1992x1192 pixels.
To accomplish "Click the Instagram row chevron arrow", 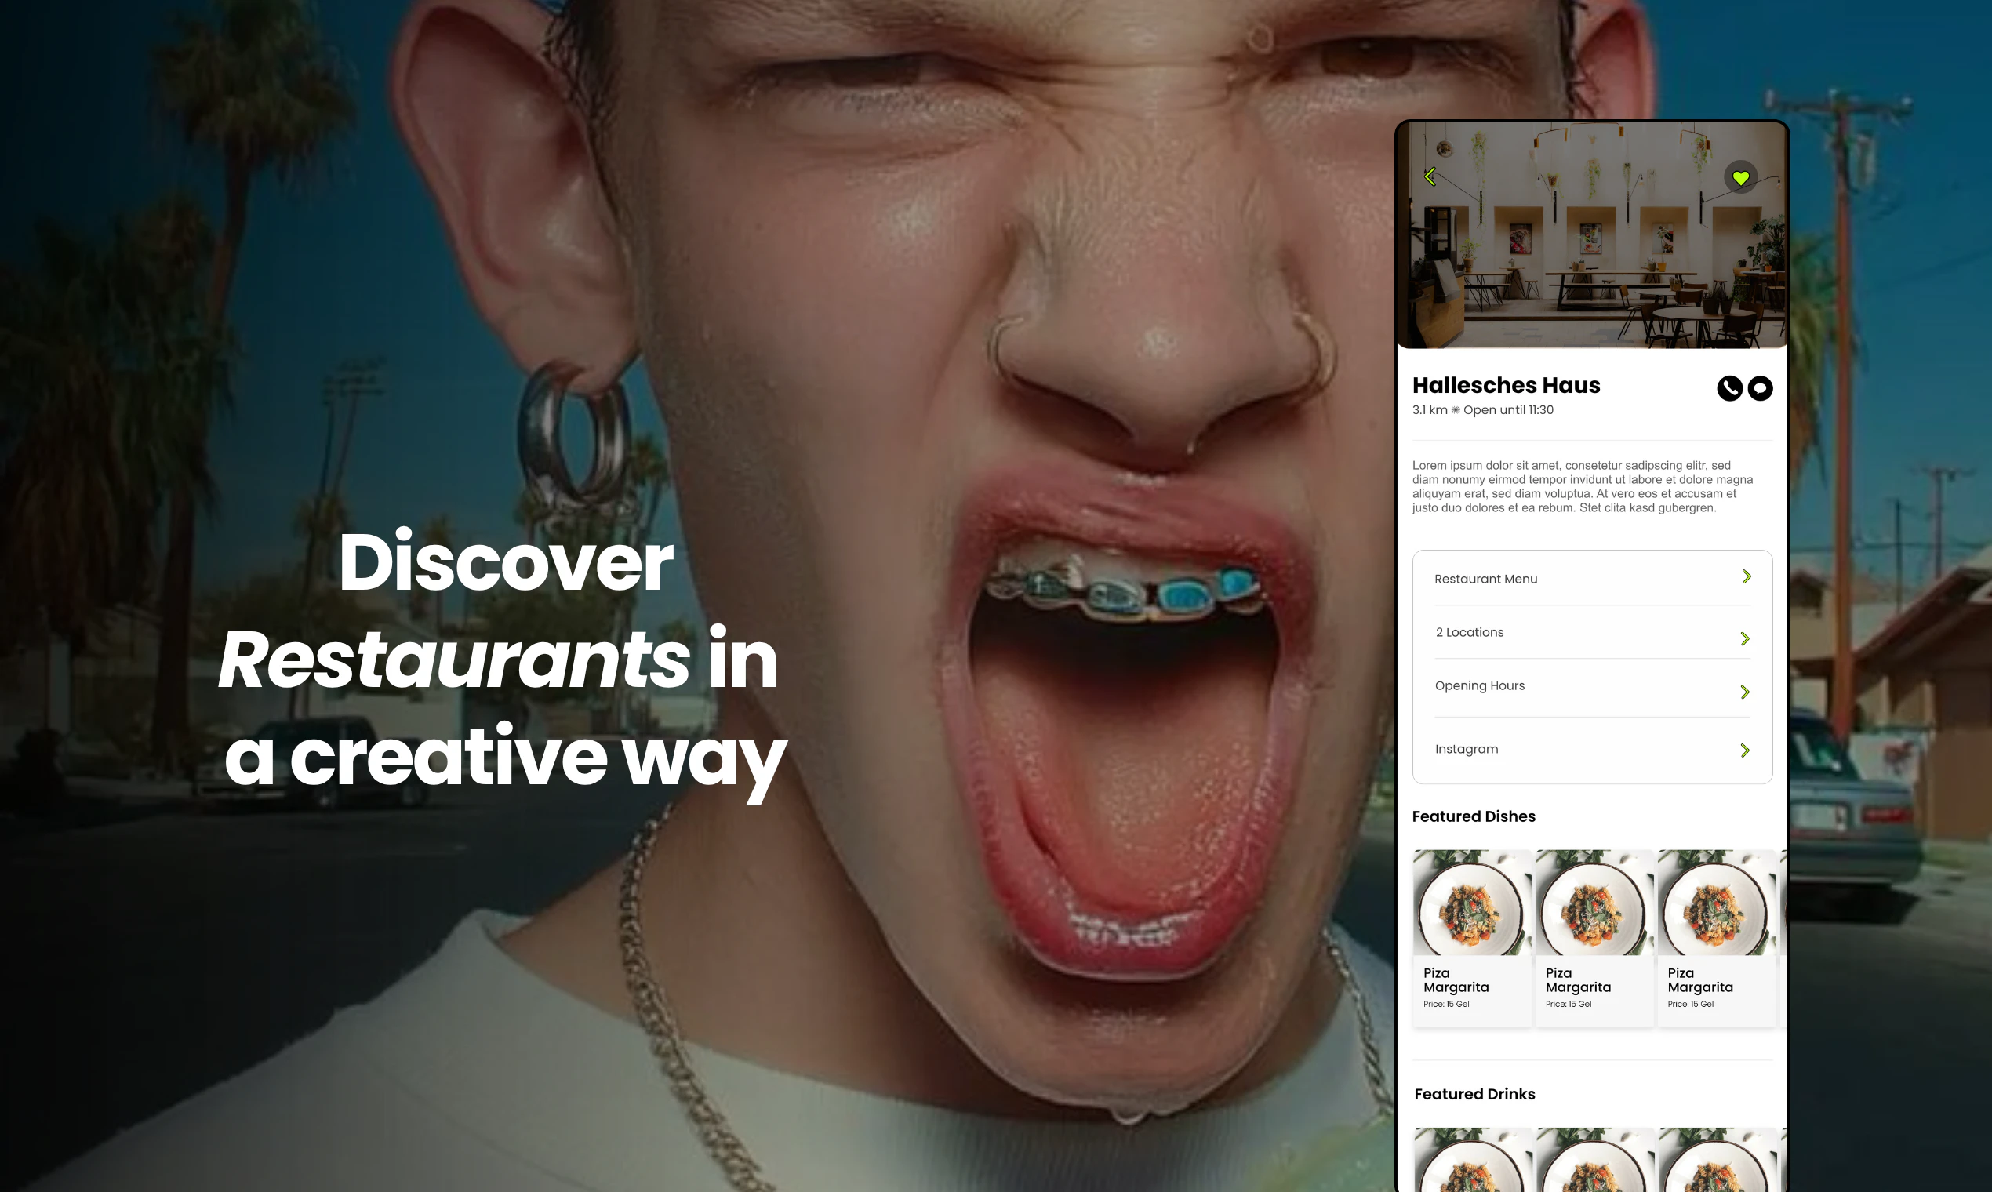I will (1745, 750).
